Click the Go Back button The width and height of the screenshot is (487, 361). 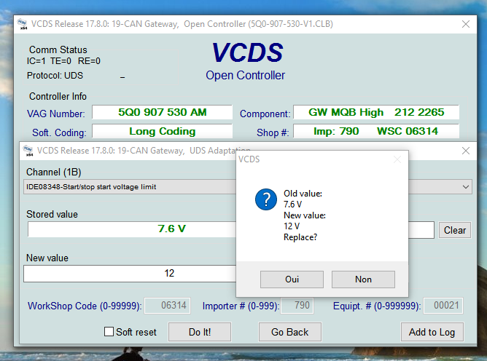289,332
